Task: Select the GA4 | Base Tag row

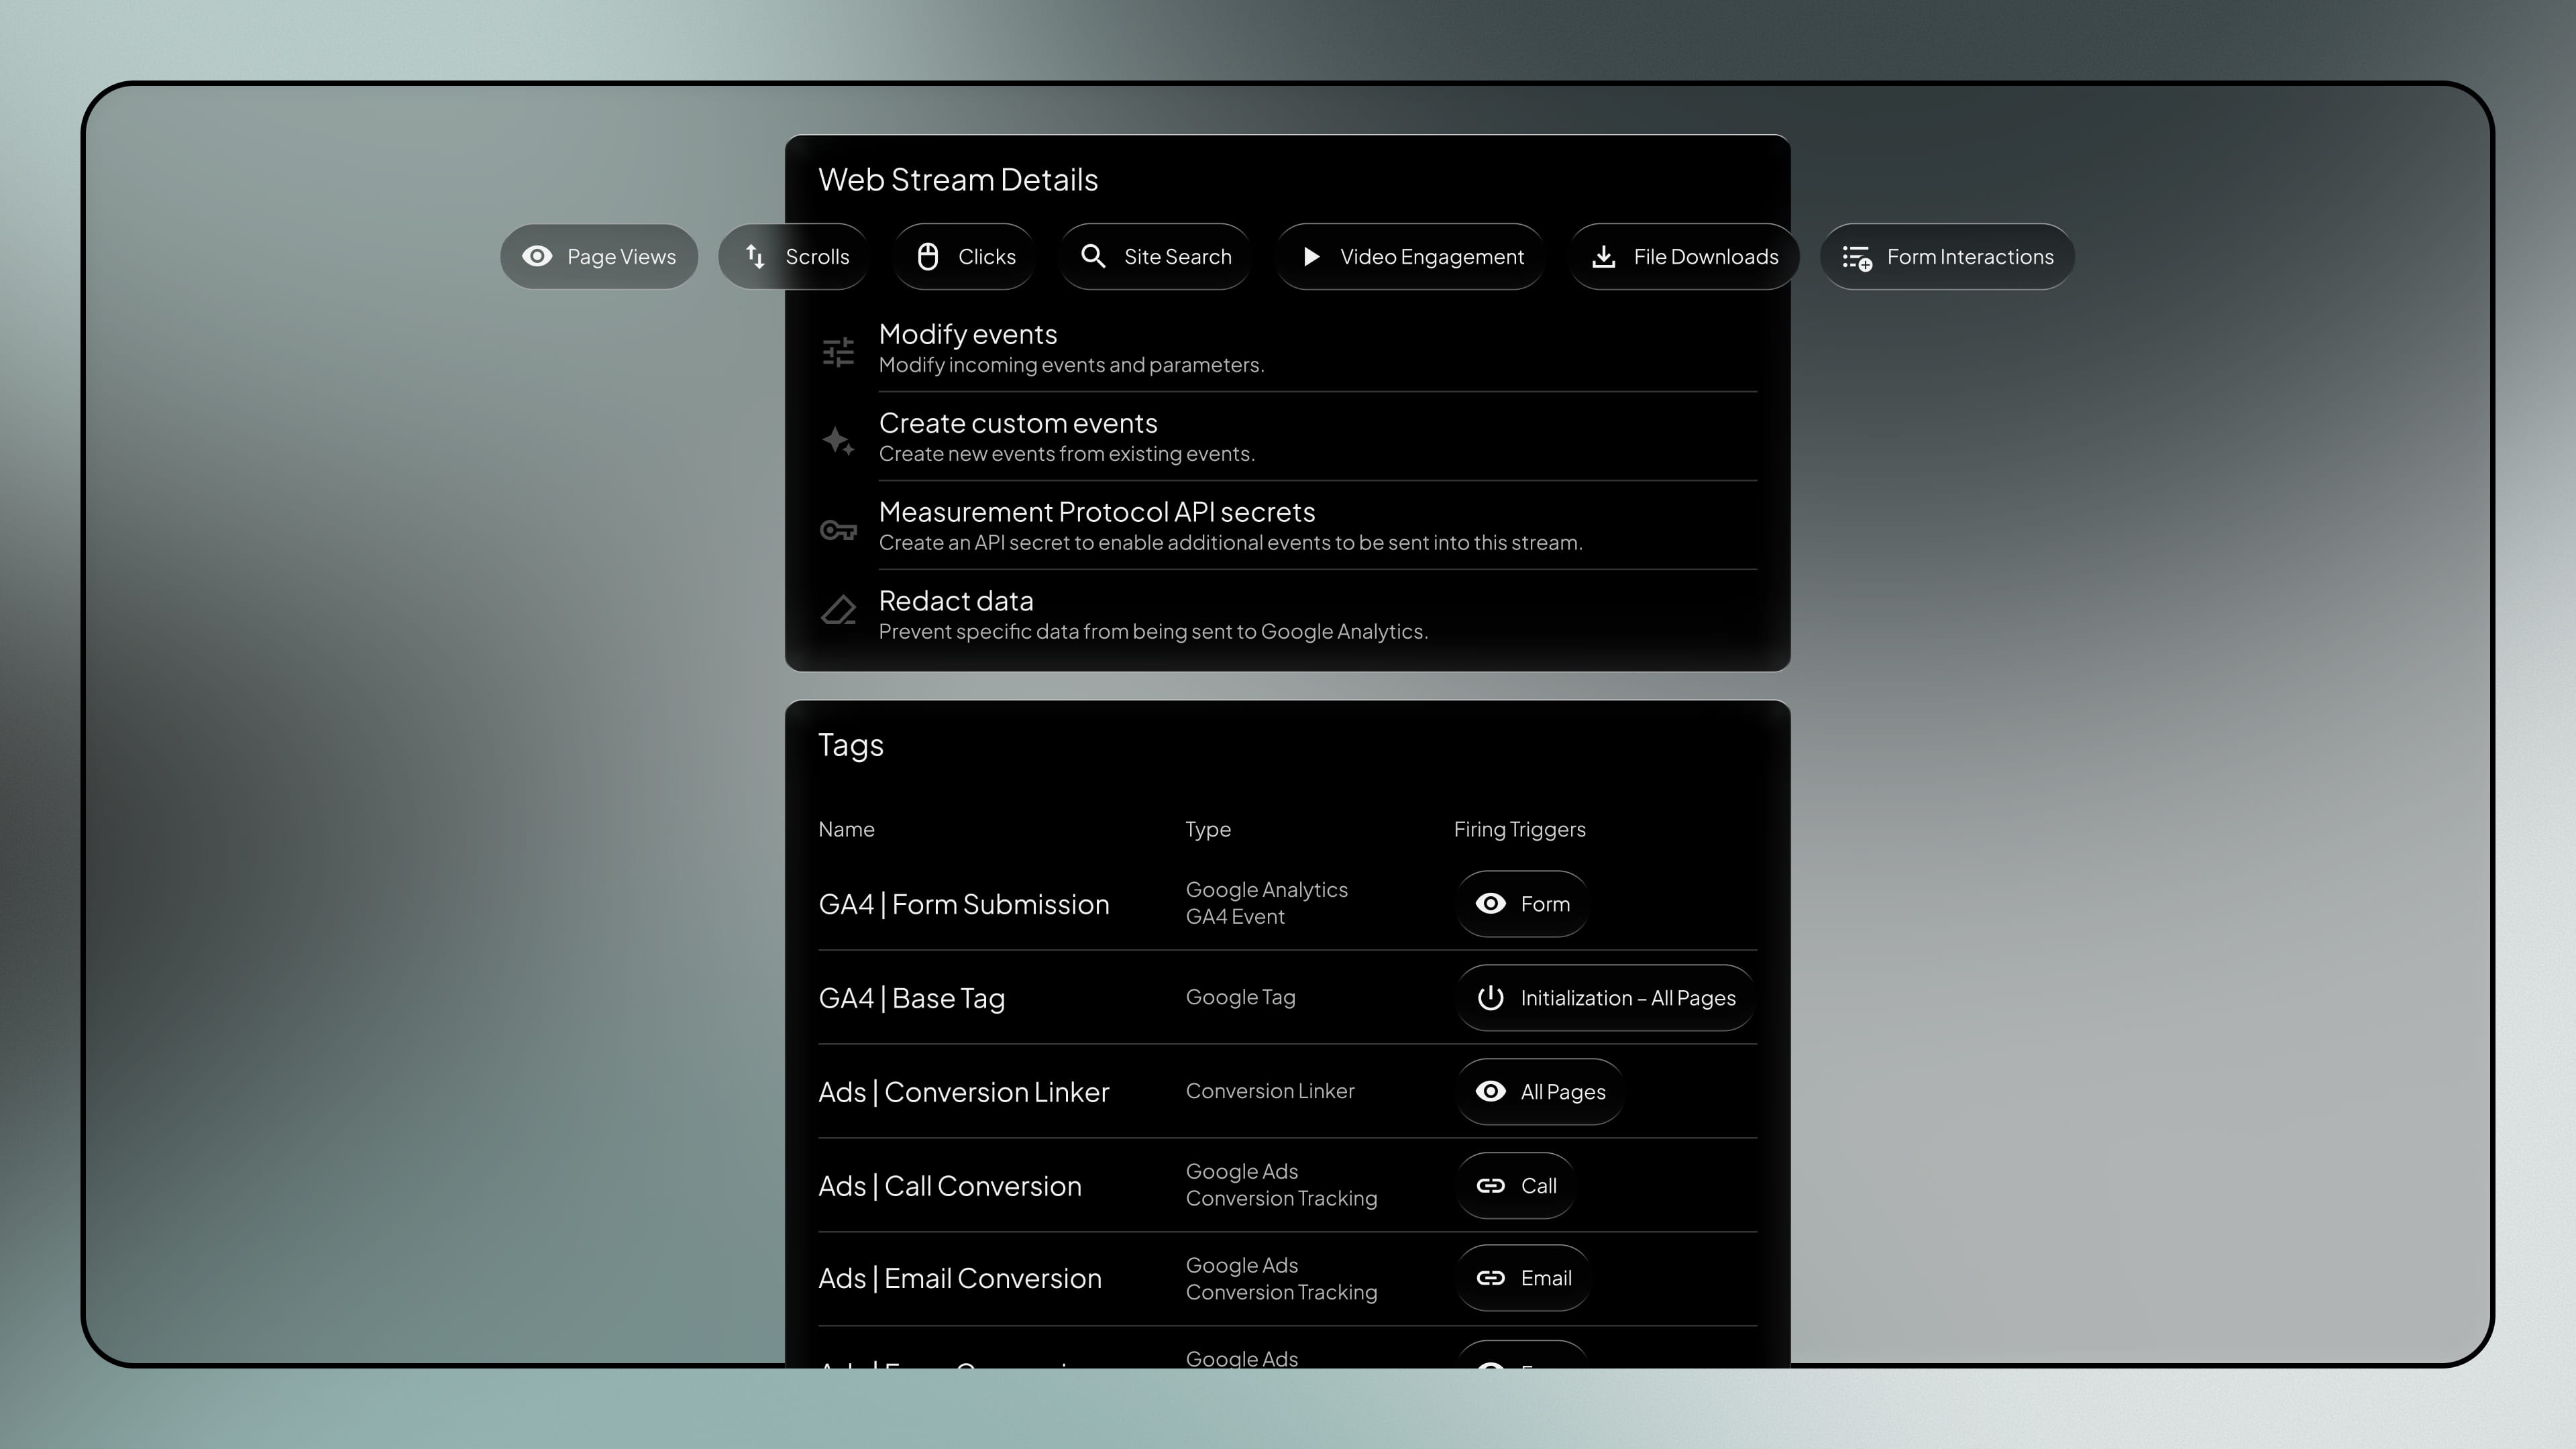Action: (x=1287, y=998)
